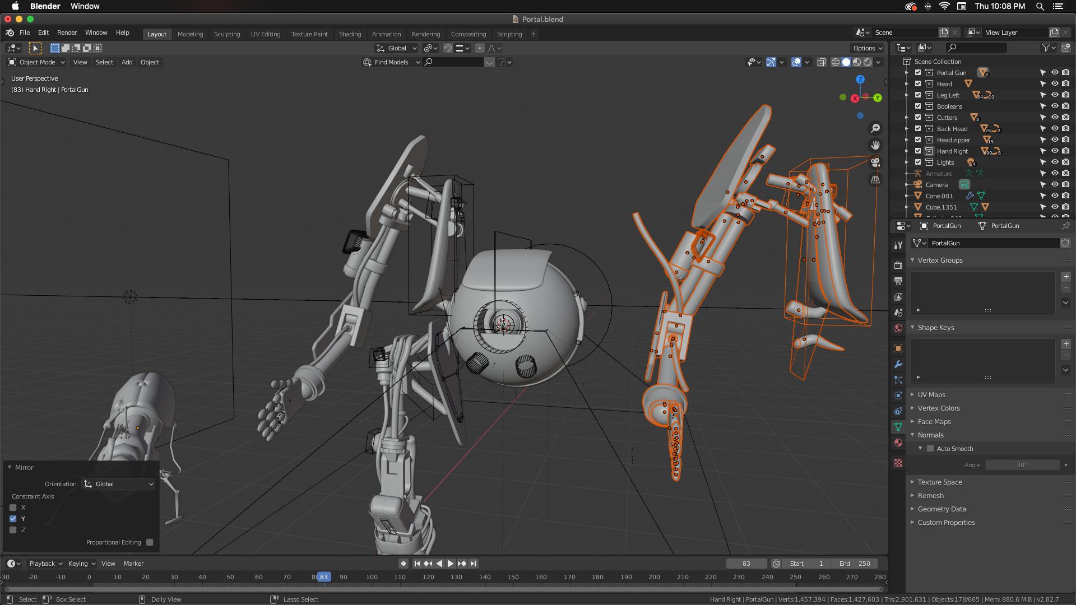Open the Physics properties tab
The width and height of the screenshot is (1076, 605).
coord(898,395)
